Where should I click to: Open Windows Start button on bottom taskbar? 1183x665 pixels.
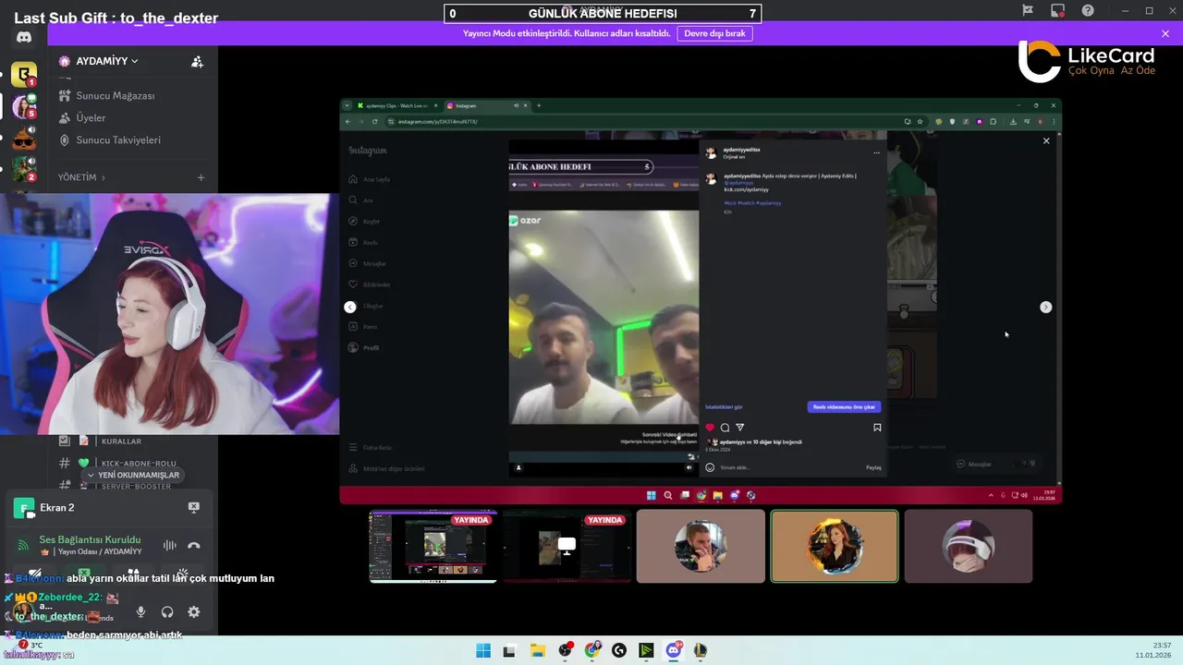click(x=482, y=650)
